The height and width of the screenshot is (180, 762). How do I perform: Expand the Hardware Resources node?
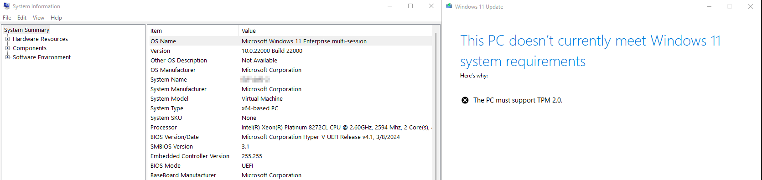pos(7,39)
